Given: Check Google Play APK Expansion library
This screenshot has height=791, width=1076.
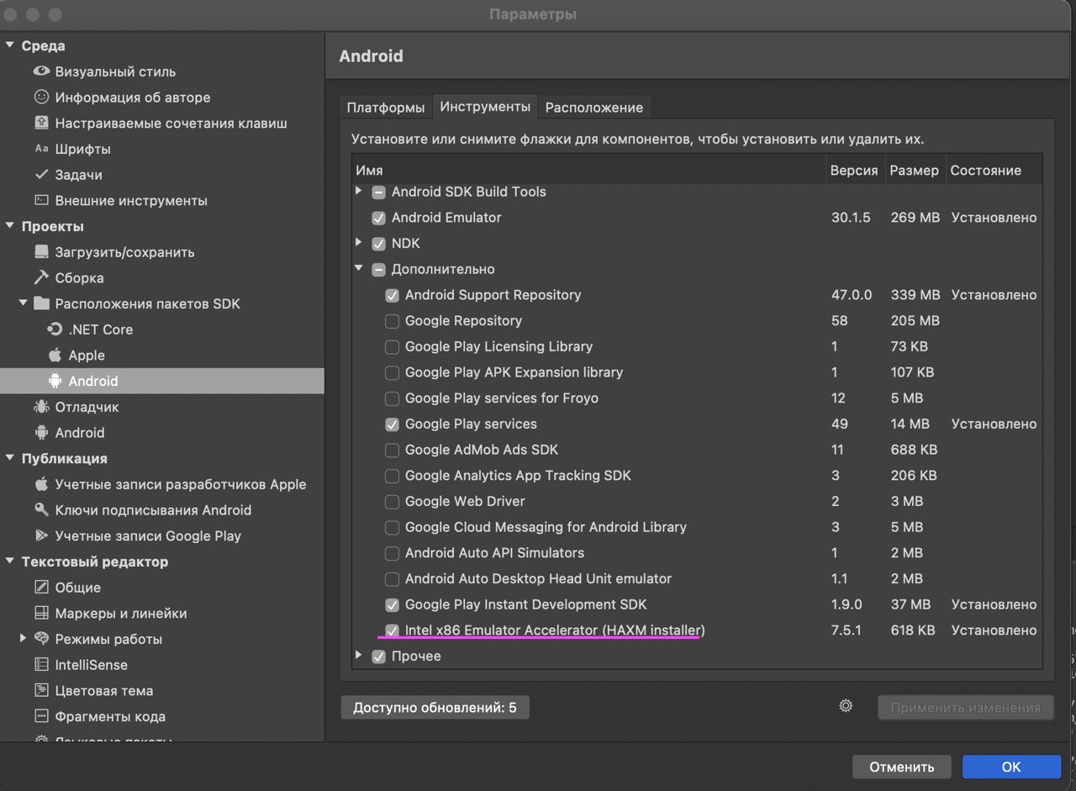Looking at the screenshot, I should pyautogui.click(x=392, y=372).
